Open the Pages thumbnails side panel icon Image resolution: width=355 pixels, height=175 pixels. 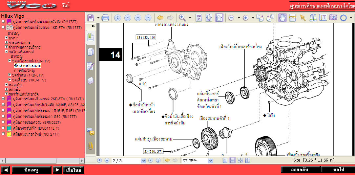click(x=91, y=52)
